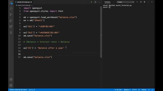Screen dimensions: 163x91
Task: Open the Explorer view in the activity bar
Action: coord(11,3)
